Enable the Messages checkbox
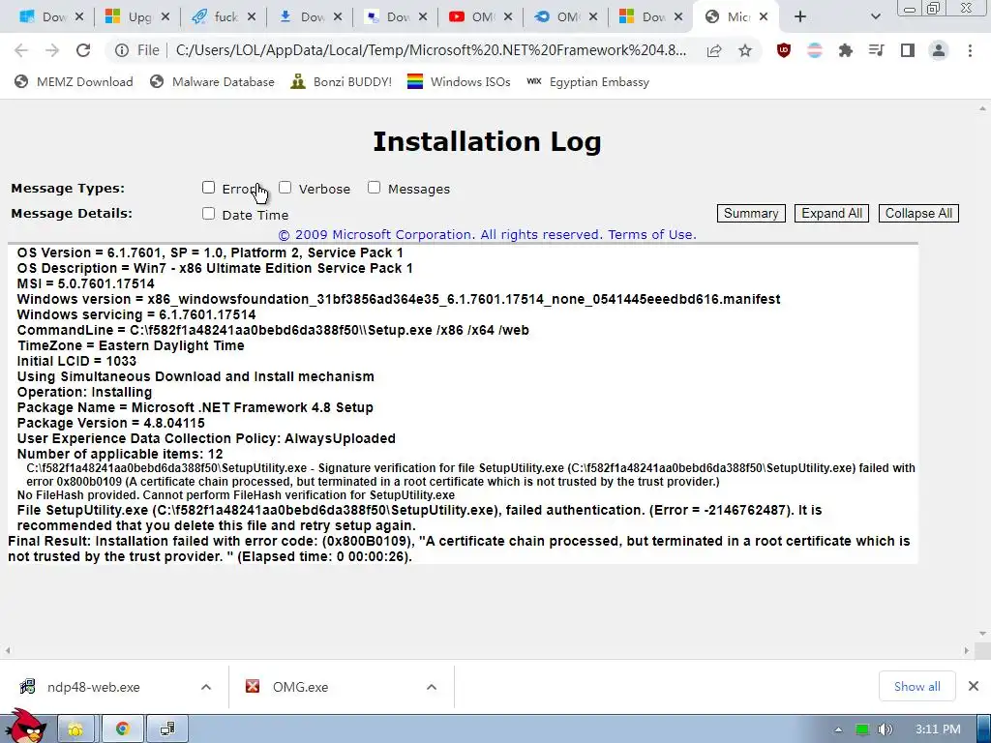This screenshot has width=991, height=743. pyautogui.click(x=375, y=188)
